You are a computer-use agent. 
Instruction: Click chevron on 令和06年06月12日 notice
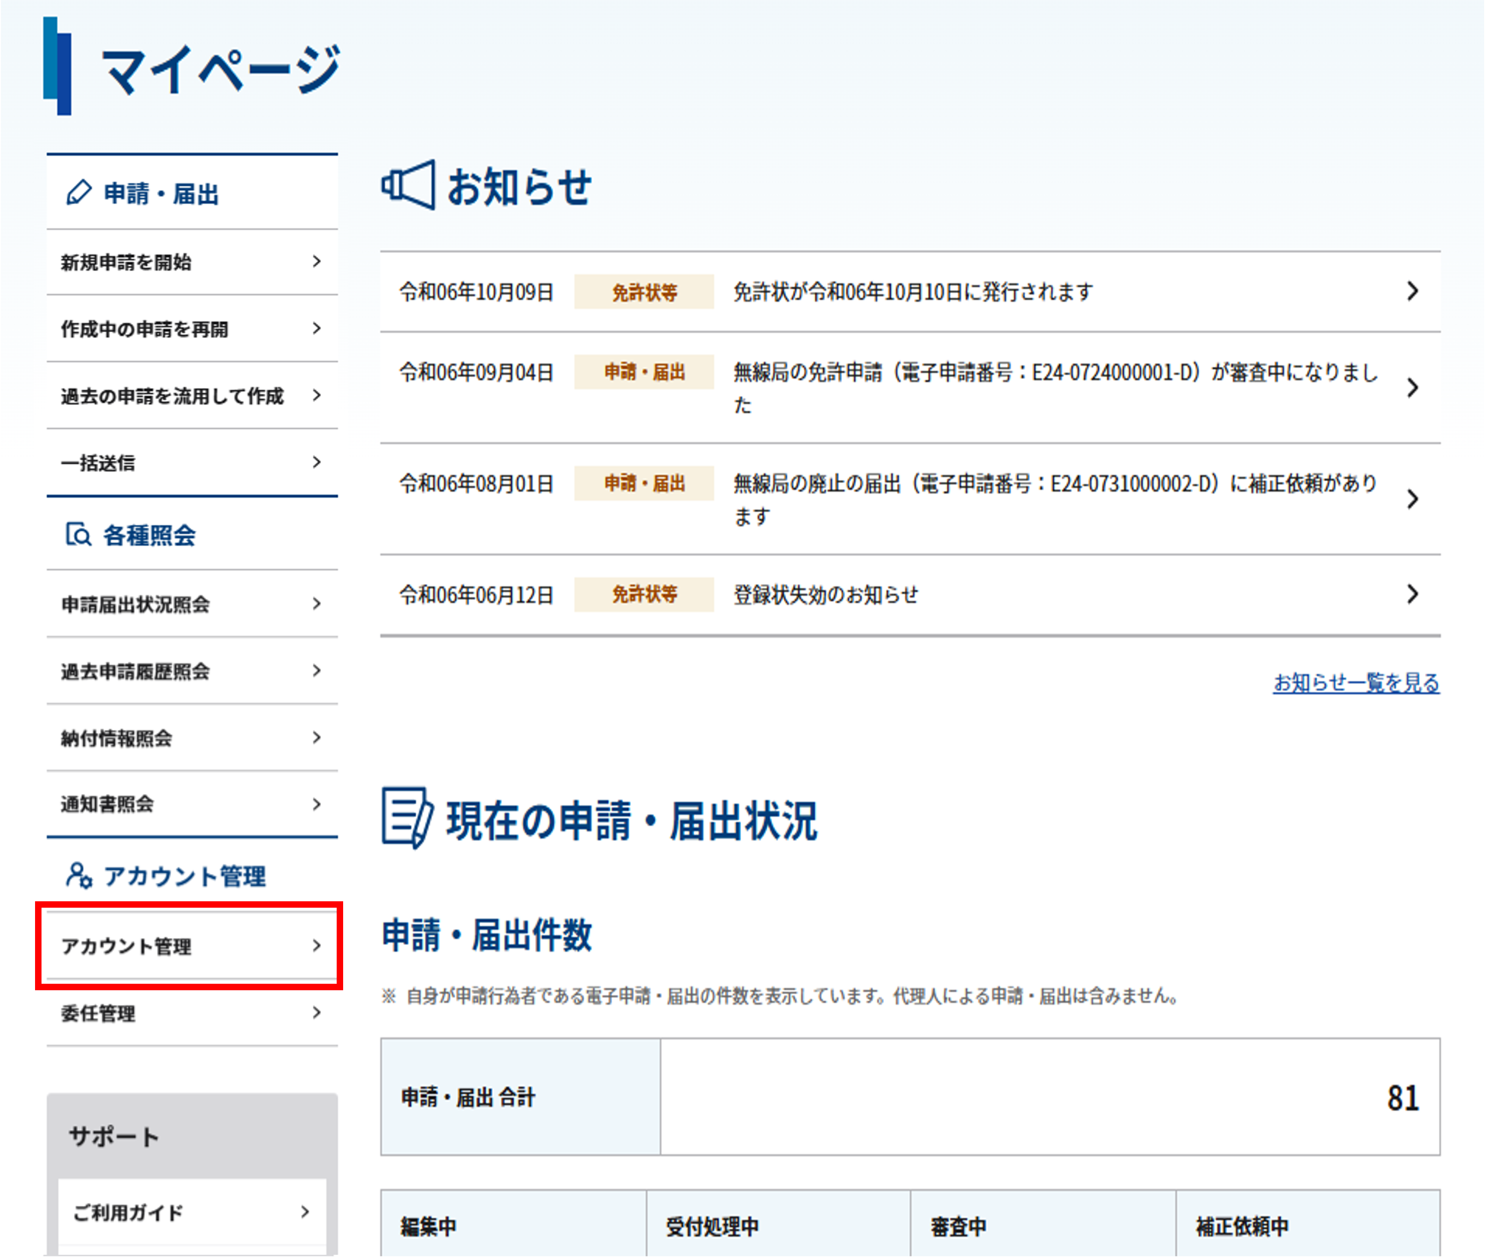pos(1413,594)
